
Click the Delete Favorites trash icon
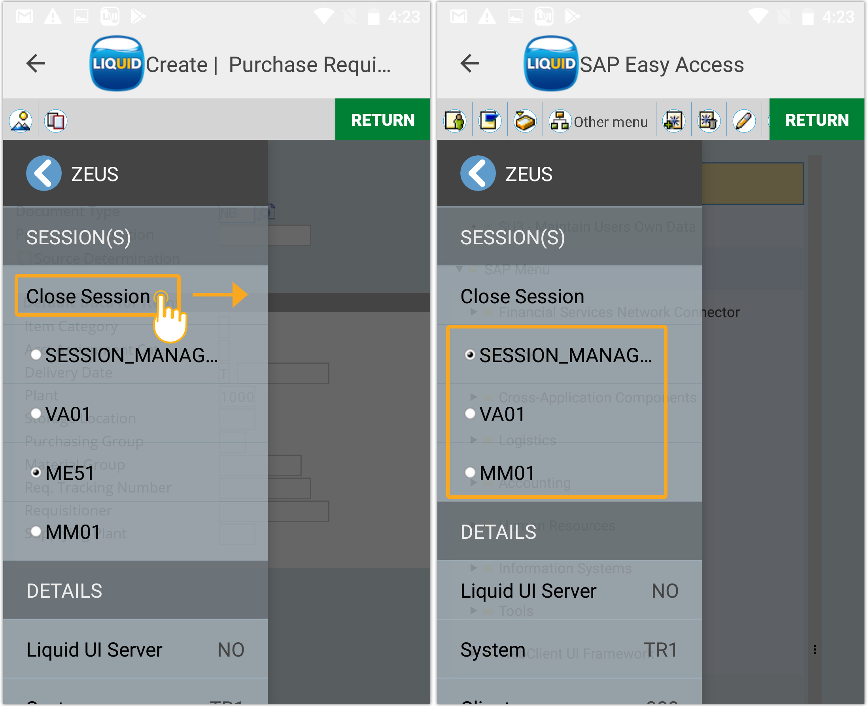point(709,121)
